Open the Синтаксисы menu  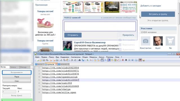(76, 57)
